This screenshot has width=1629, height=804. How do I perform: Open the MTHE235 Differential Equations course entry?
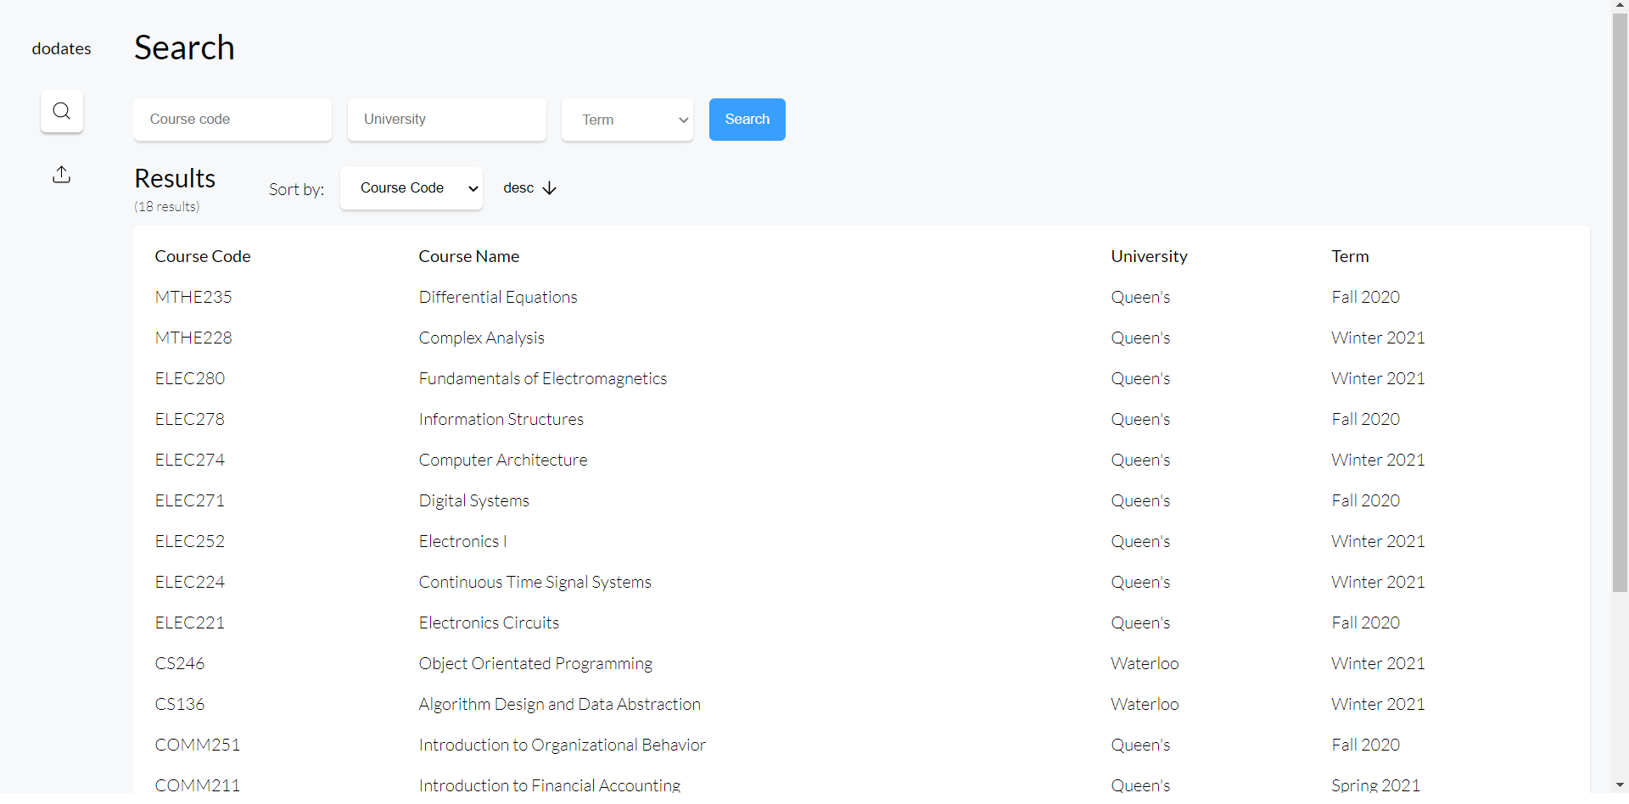(x=498, y=297)
